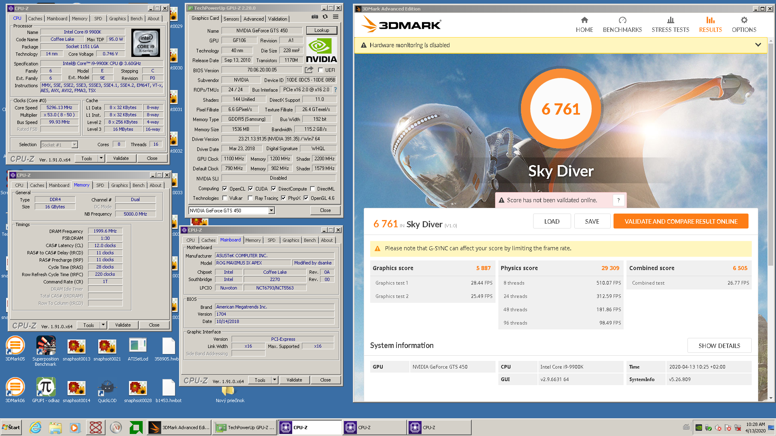The height and width of the screenshot is (436, 776).
Task: Click the GPU-Z screenshot camera icon
Action: [315, 17]
